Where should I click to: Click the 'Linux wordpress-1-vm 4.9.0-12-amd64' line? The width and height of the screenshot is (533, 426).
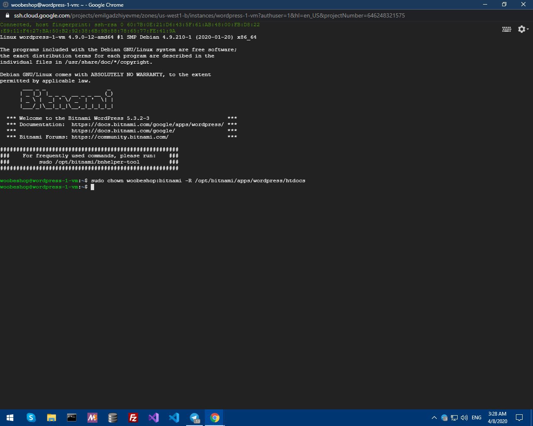(128, 37)
